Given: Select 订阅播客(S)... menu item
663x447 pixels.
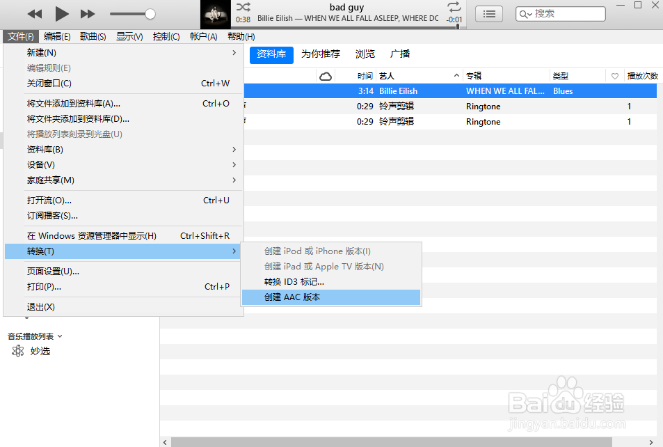Looking at the screenshot, I should (123, 215).
